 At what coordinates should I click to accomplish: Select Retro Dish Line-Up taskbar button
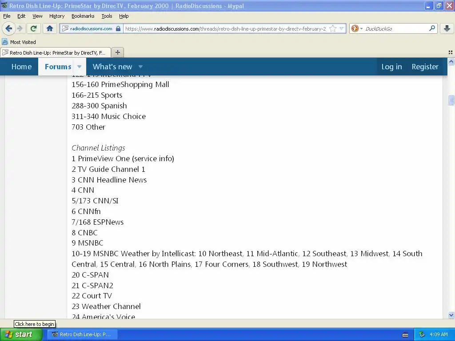coord(82,334)
